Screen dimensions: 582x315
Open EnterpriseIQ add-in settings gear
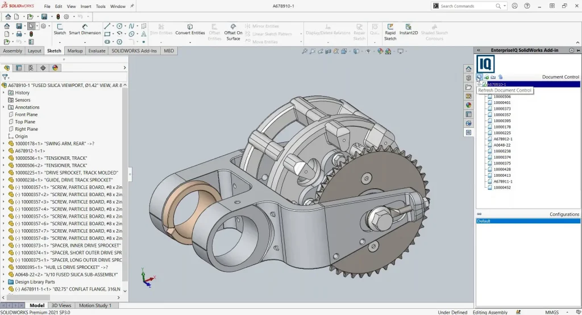point(572,50)
